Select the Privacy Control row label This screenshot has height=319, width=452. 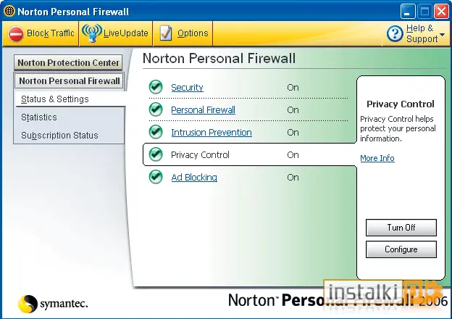click(x=200, y=155)
